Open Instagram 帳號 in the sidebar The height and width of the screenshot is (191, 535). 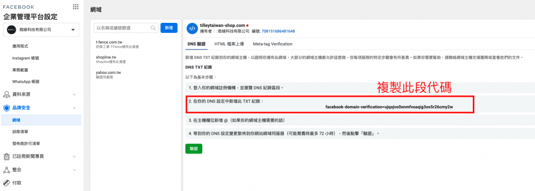pyautogui.click(x=25, y=58)
